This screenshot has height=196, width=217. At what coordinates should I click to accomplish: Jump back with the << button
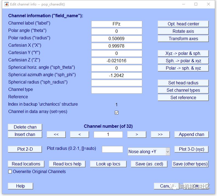coord(56,135)
